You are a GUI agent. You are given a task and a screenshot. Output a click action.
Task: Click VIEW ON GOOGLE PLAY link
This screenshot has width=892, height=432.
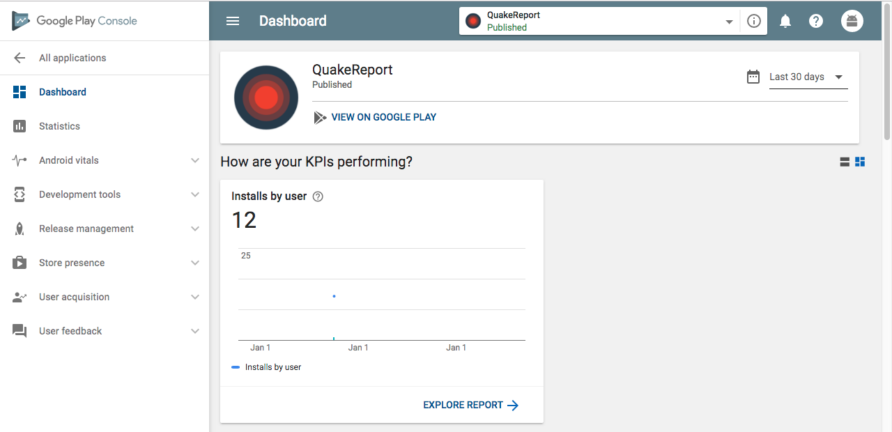(384, 117)
